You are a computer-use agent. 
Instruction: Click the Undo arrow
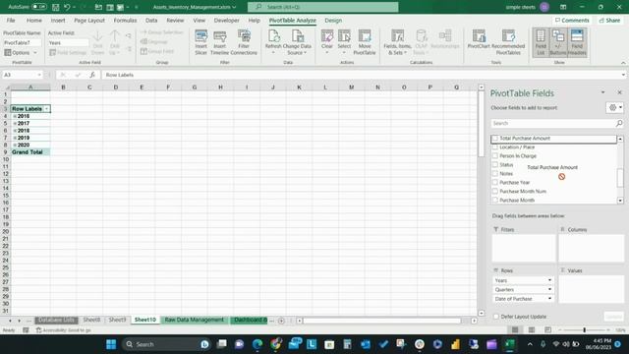coord(67,7)
